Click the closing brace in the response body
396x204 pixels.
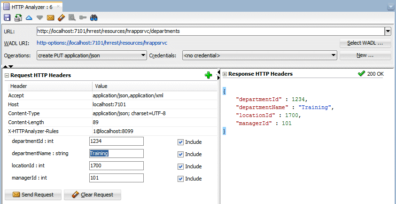tap(224, 132)
